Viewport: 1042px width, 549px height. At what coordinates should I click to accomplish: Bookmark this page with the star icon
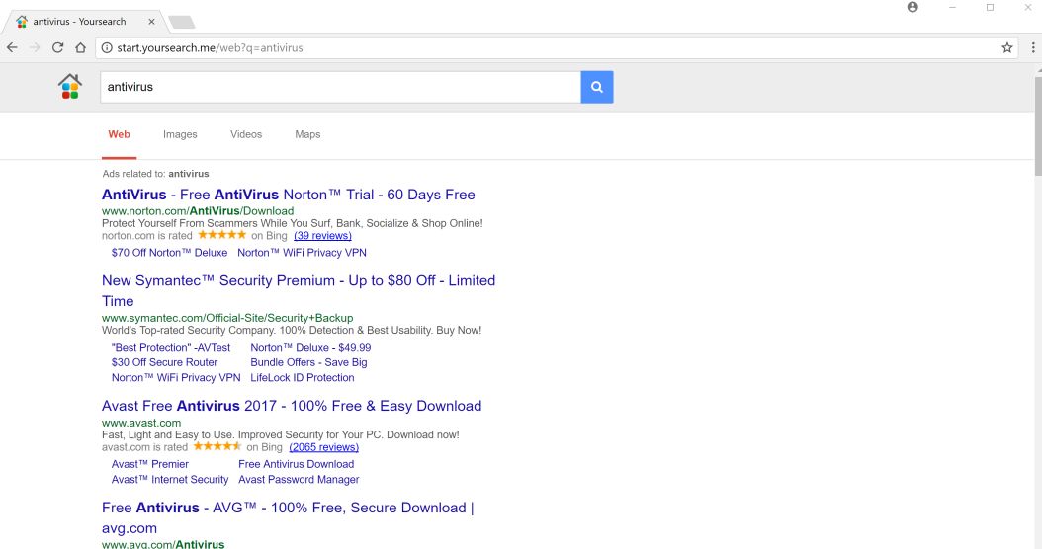(1007, 47)
